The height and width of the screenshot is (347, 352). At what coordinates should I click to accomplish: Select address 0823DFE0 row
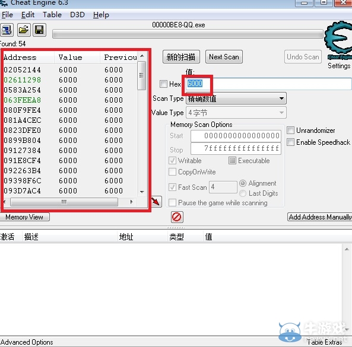coord(69,130)
